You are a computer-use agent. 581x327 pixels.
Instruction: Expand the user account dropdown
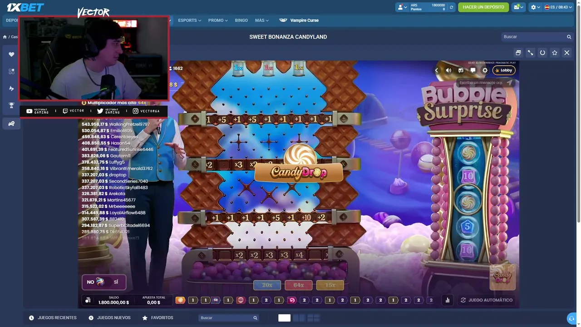coord(403,7)
